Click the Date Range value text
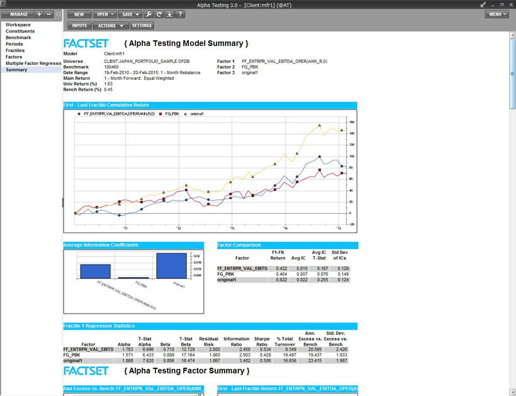Image resolution: width=516 pixels, height=396 pixels. [x=152, y=73]
